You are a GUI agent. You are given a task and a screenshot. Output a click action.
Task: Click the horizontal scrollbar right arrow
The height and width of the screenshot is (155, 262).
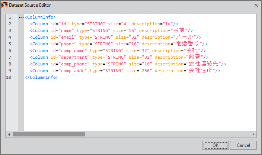pos(254,134)
